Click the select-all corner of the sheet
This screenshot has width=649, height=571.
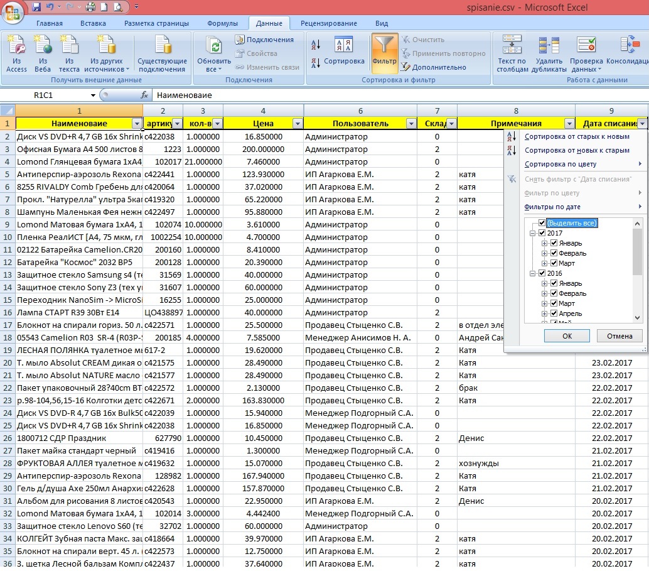(x=8, y=111)
